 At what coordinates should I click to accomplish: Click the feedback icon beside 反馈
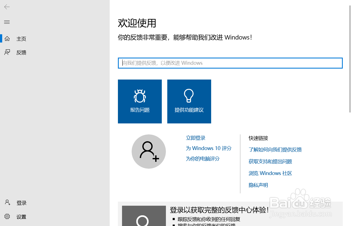(x=7, y=52)
